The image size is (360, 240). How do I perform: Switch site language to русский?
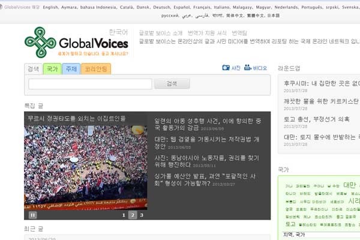tap(170, 16)
